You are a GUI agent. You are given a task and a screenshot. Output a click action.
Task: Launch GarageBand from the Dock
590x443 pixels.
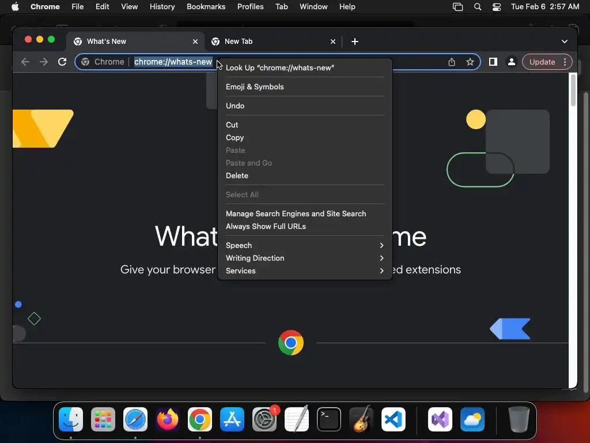pos(361,419)
